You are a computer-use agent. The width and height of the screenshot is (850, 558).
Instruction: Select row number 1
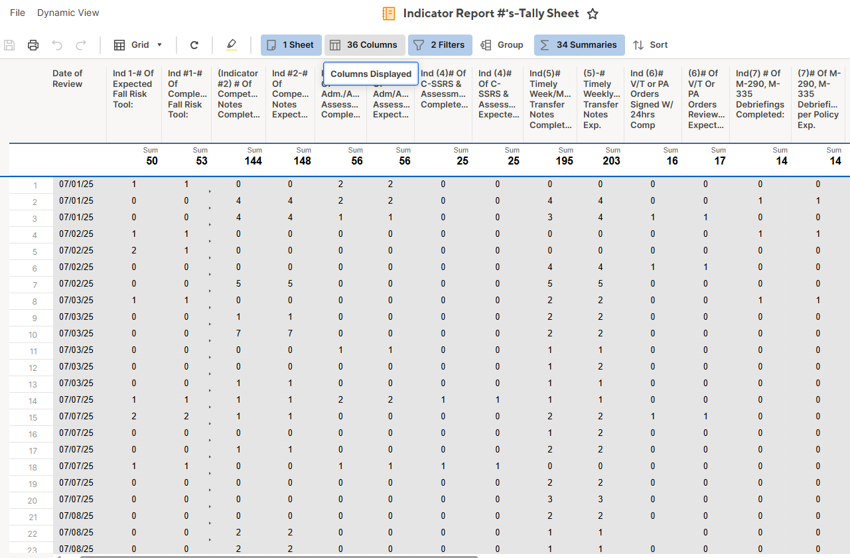coord(35,185)
